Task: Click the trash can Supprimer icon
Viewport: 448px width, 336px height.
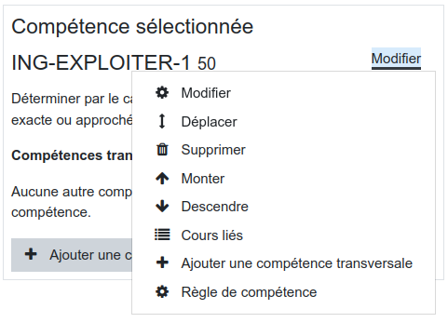Action: tap(162, 150)
